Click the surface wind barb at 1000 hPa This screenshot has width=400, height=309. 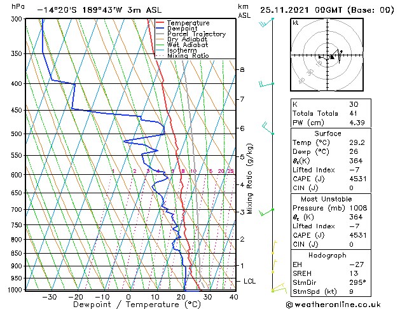point(279,289)
